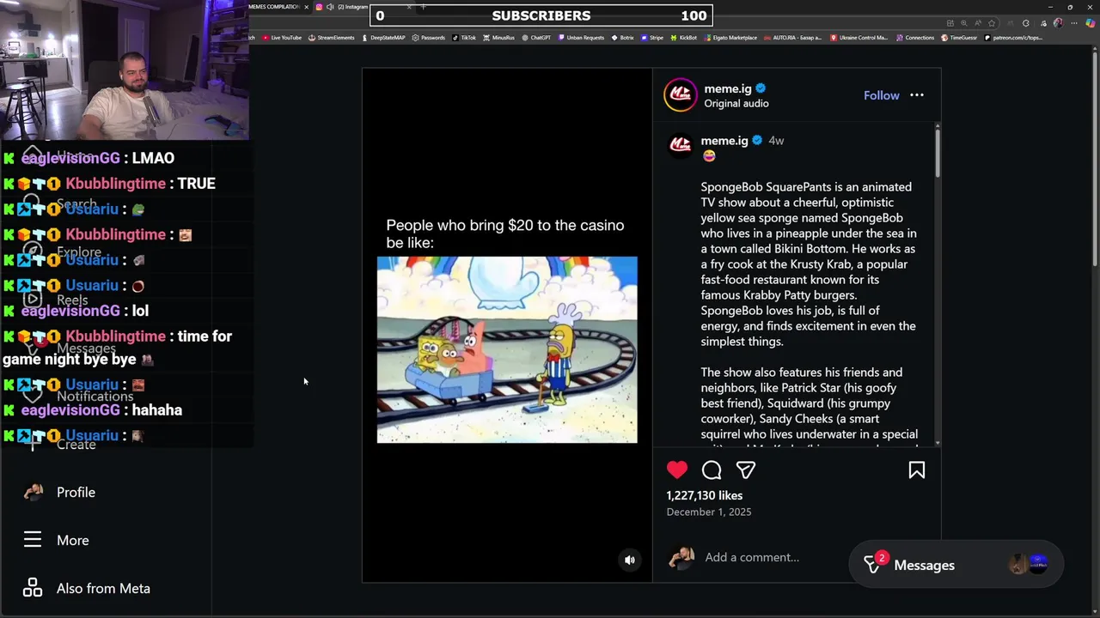This screenshot has width=1100, height=618.
Task: Click browser apps grid icon
Action: click(950, 23)
